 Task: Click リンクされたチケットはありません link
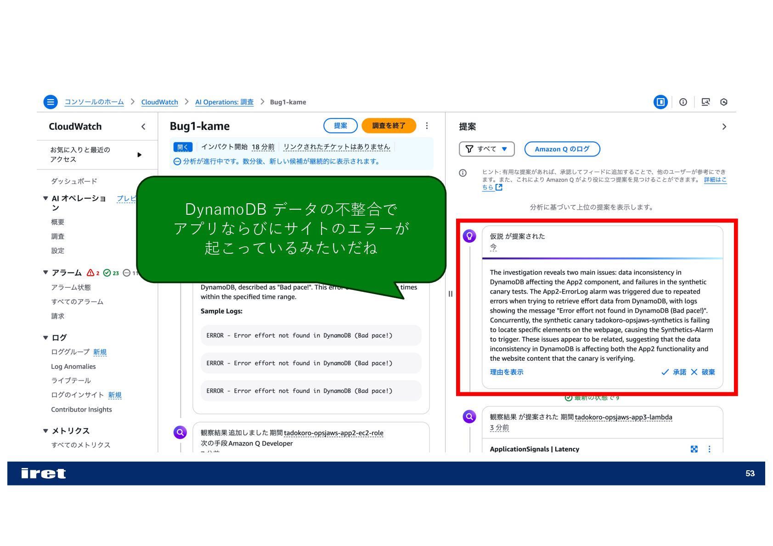click(x=337, y=147)
